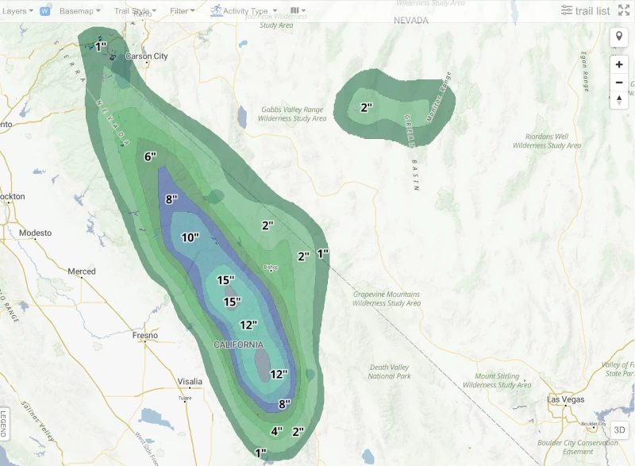Reset map bearing with compass arrow
Image resolution: width=635 pixels, height=466 pixels.
pyautogui.click(x=619, y=100)
